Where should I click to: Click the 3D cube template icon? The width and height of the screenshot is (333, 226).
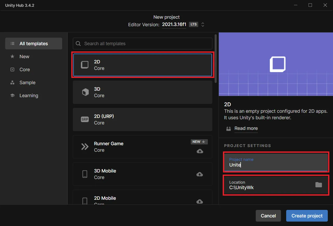tap(85, 92)
